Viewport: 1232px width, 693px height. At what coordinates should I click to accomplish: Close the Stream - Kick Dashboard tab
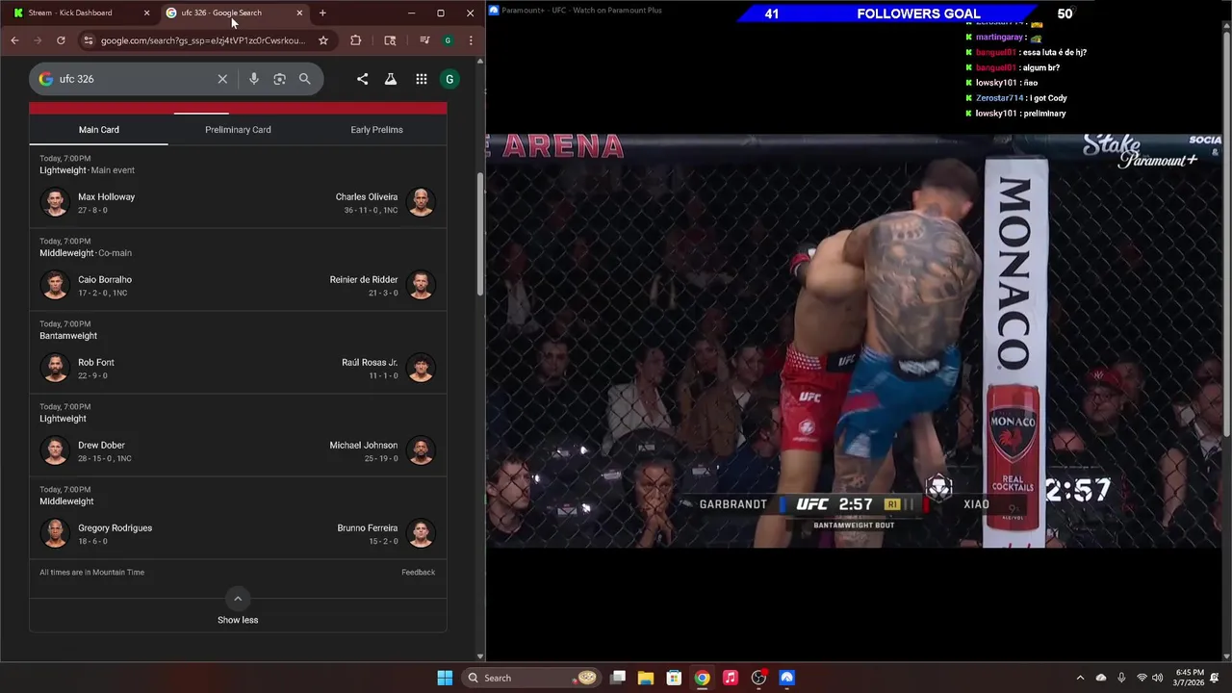146,13
